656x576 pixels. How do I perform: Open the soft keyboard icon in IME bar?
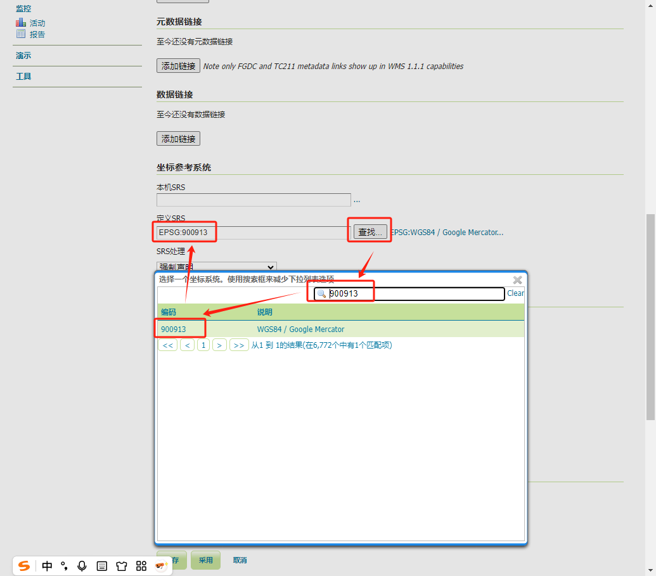101,566
